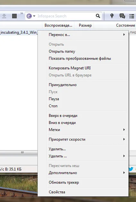Click the purple search provider icon
136x202 pixels.
29,16
